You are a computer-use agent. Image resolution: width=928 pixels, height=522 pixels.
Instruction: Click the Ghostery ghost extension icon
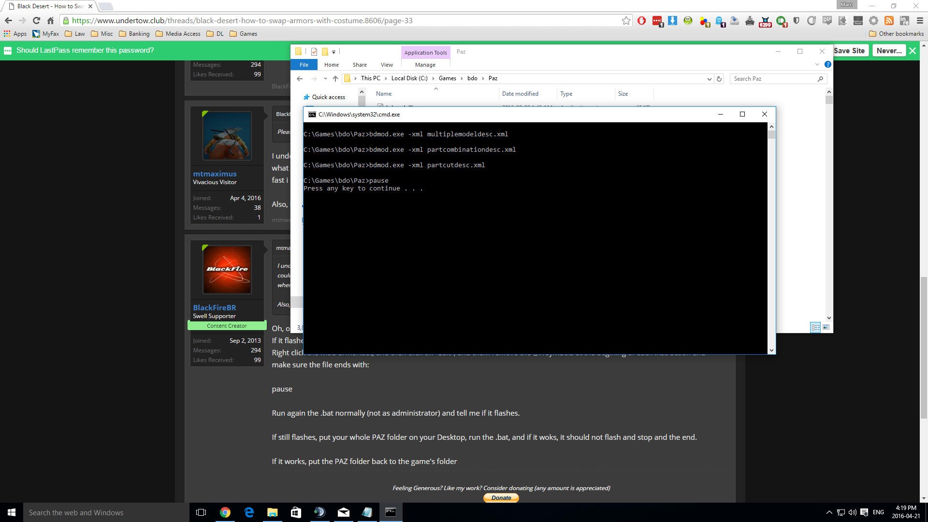pos(719,21)
